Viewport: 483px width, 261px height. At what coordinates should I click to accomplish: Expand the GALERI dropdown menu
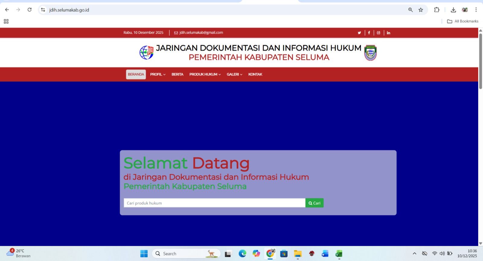[x=234, y=74]
